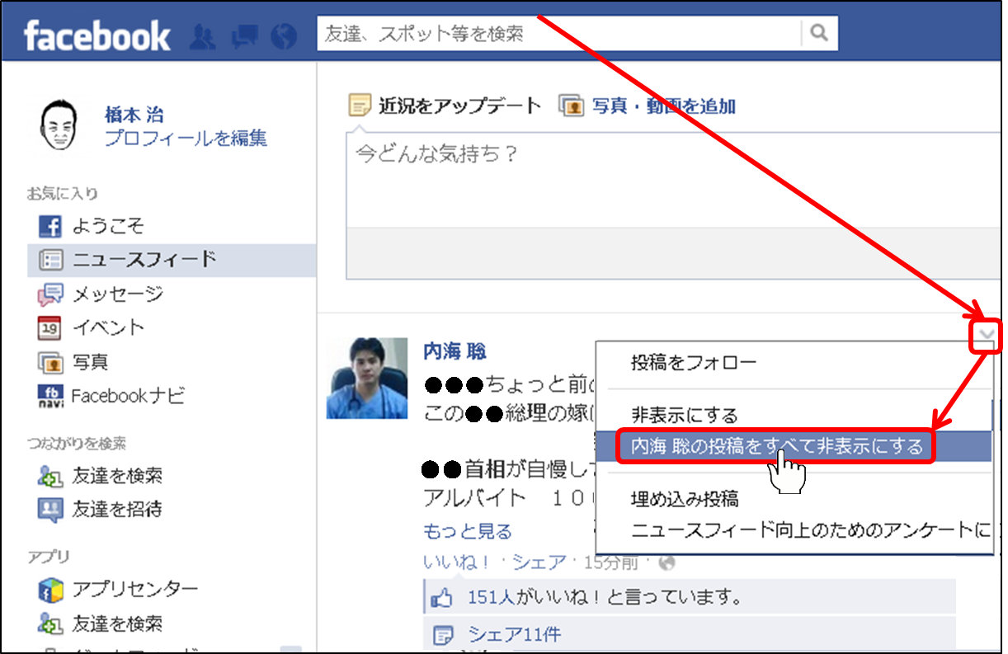Image resolution: width=1008 pixels, height=654 pixels.
Task: Choose 埋め込み投稿 in the menu
Action: (x=684, y=499)
